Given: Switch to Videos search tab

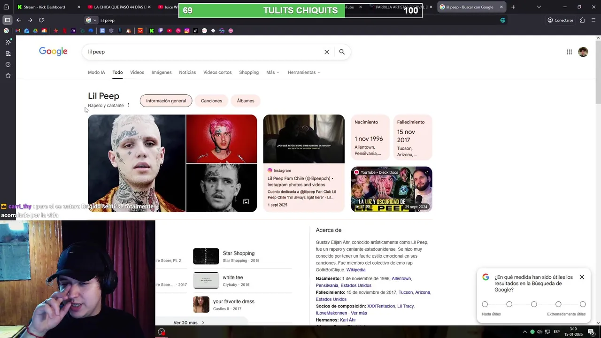Looking at the screenshot, I should tap(137, 72).
